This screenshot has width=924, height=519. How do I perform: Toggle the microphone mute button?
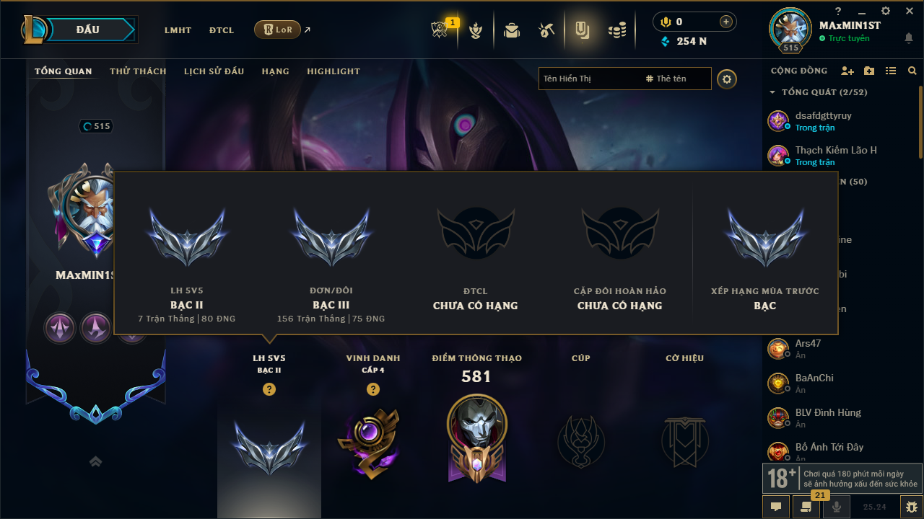coord(837,507)
